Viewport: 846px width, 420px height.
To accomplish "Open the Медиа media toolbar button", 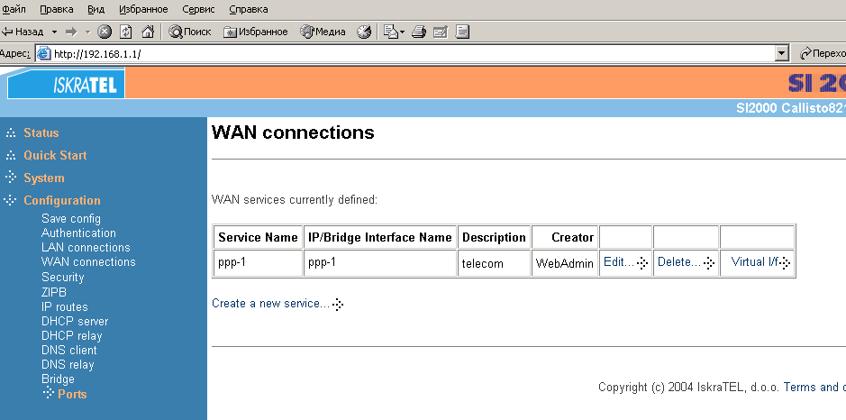I will tap(323, 32).
